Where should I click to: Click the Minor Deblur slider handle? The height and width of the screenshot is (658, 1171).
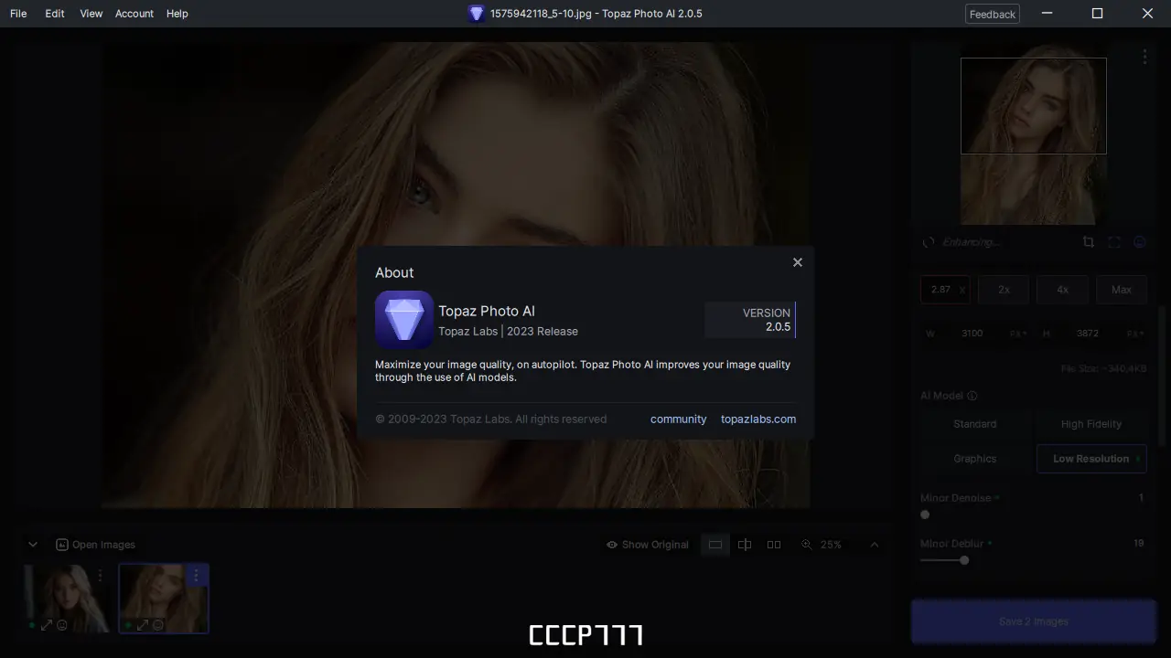pyautogui.click(x=964, y=560)
